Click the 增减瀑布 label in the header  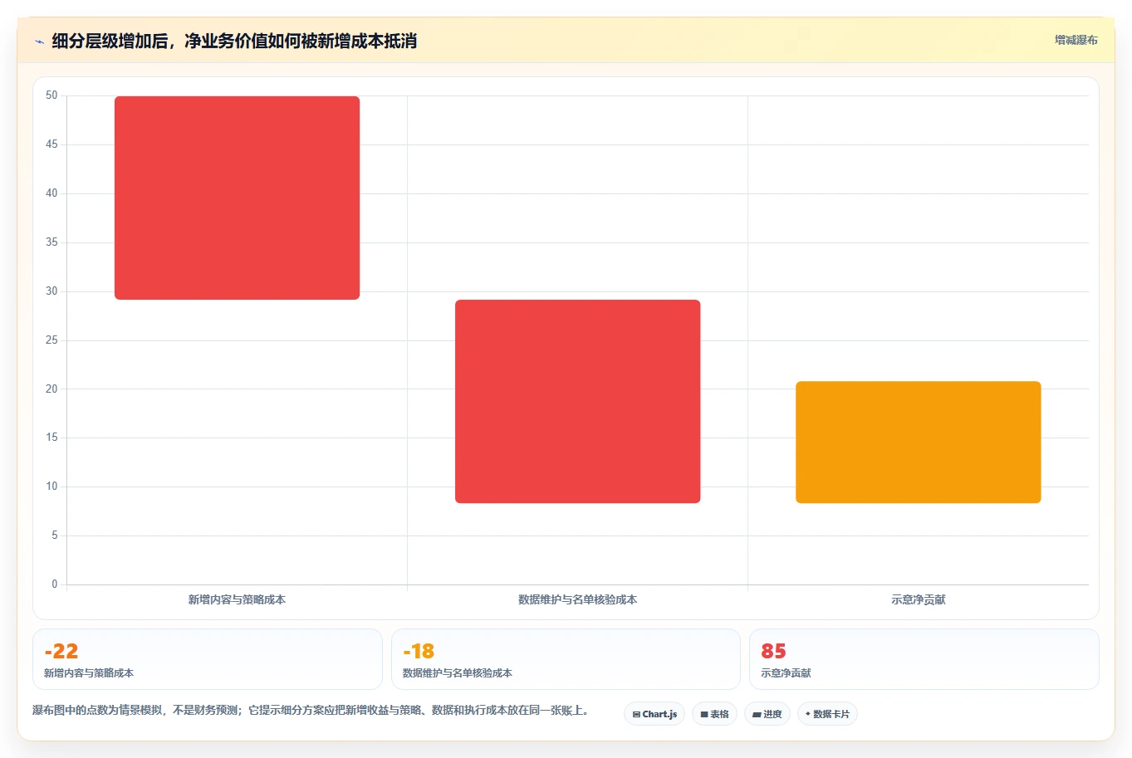tap(1076, 40)
